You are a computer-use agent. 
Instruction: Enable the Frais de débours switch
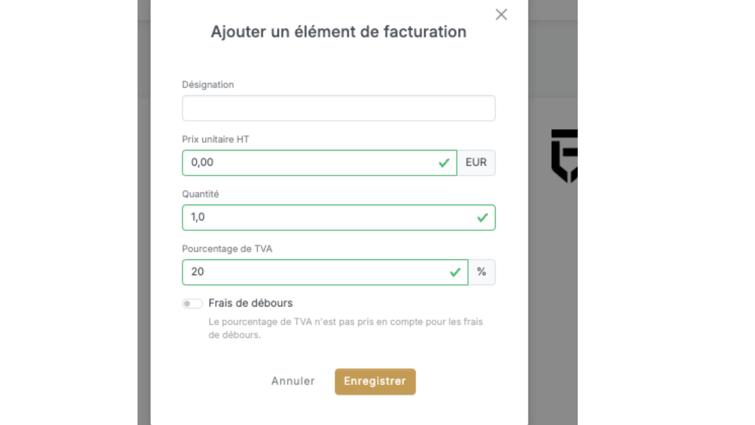pos(192,303)
